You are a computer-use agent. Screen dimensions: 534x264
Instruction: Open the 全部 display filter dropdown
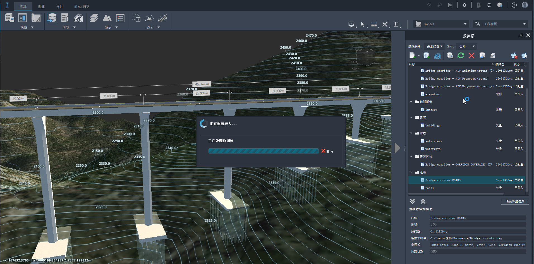coord(467,46)
